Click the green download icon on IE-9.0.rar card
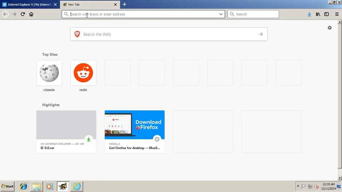Screen dimensions: 342x192 [89, 139]
